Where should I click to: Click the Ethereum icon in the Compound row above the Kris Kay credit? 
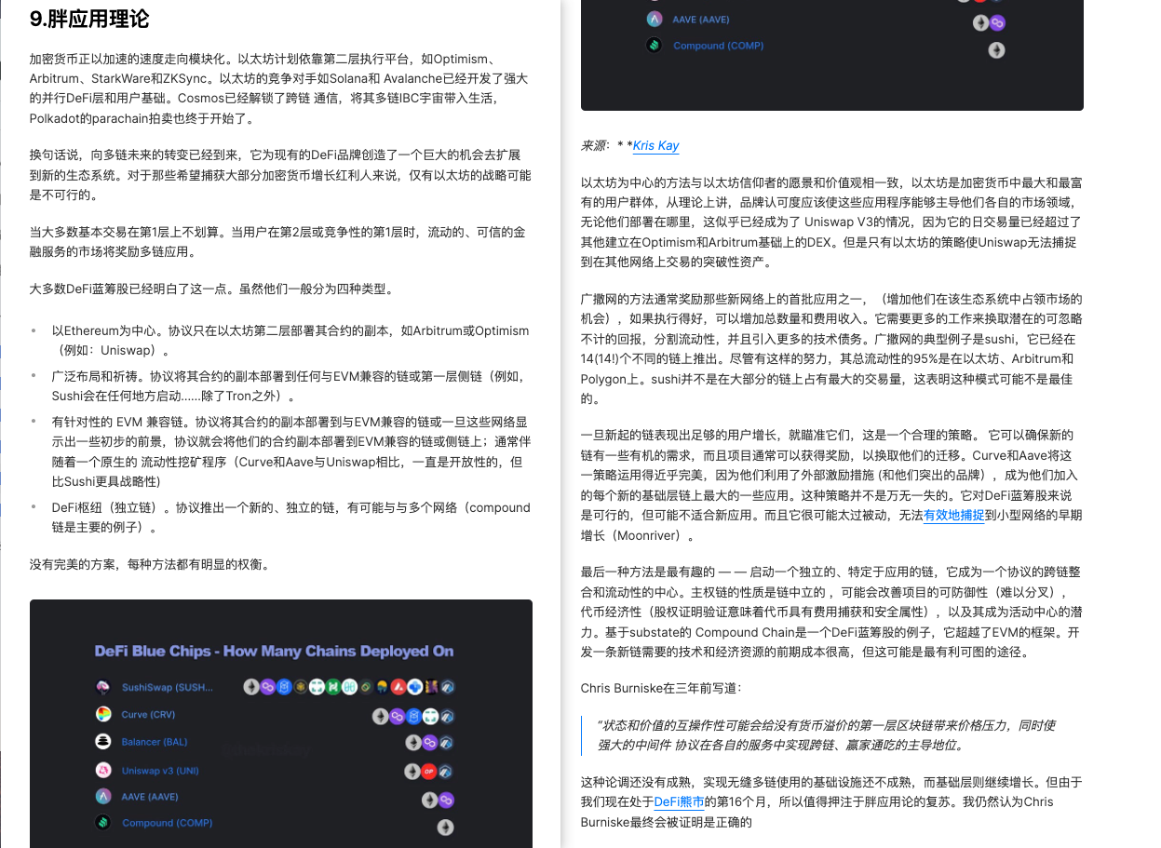pyautogui.click(x=997, y=49)
